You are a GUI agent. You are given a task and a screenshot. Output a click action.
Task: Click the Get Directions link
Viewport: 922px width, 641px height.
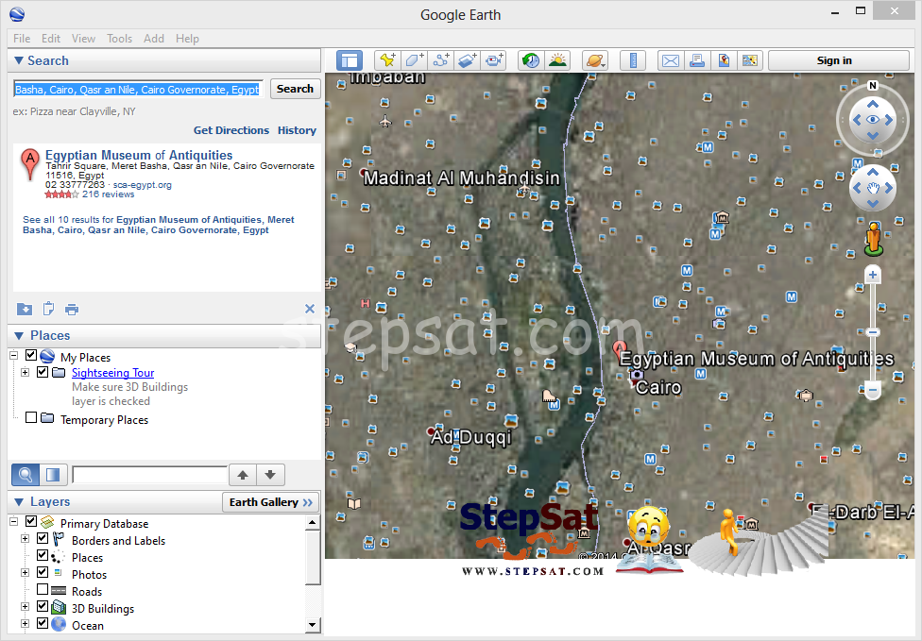click(x=231, y=130)
